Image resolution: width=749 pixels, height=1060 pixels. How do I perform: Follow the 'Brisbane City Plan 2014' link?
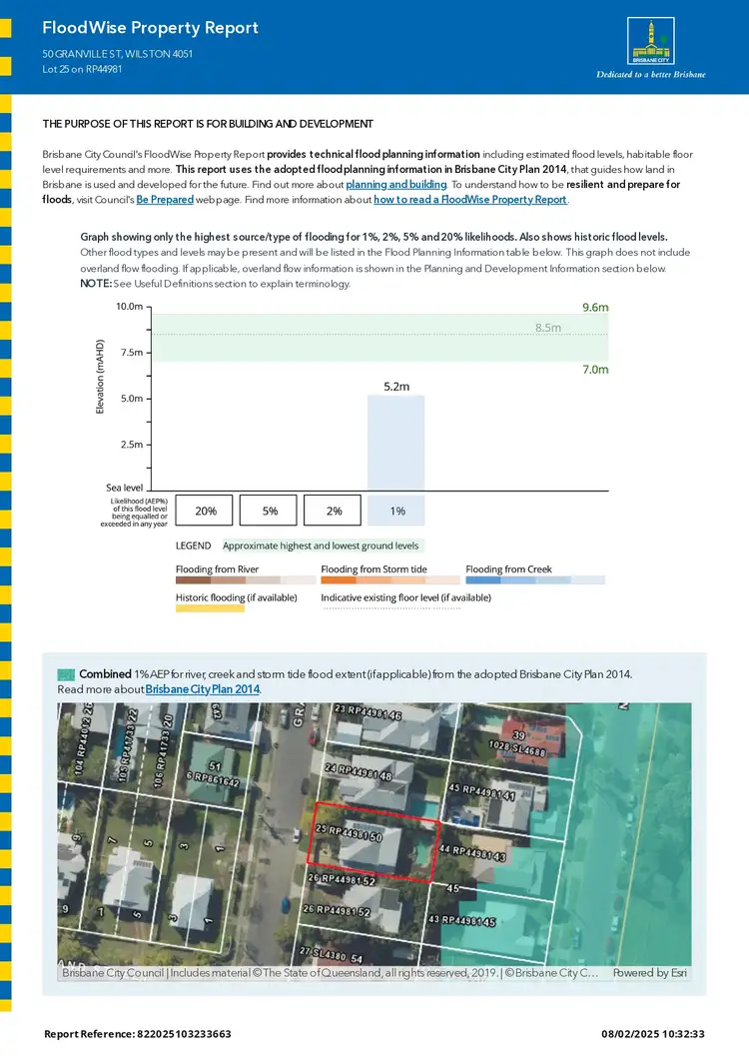(x=203, y=689)
